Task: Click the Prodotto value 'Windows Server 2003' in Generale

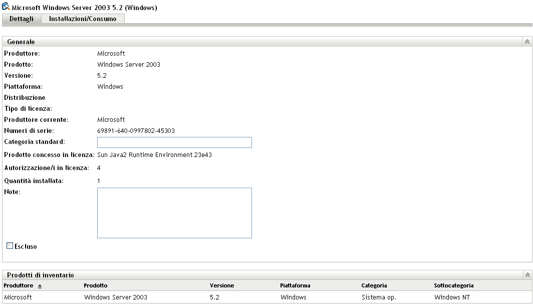Action: (128, 64)
